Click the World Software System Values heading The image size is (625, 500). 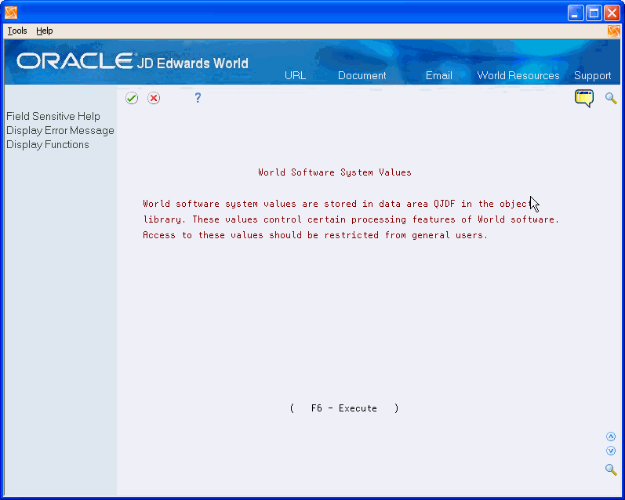334,172
